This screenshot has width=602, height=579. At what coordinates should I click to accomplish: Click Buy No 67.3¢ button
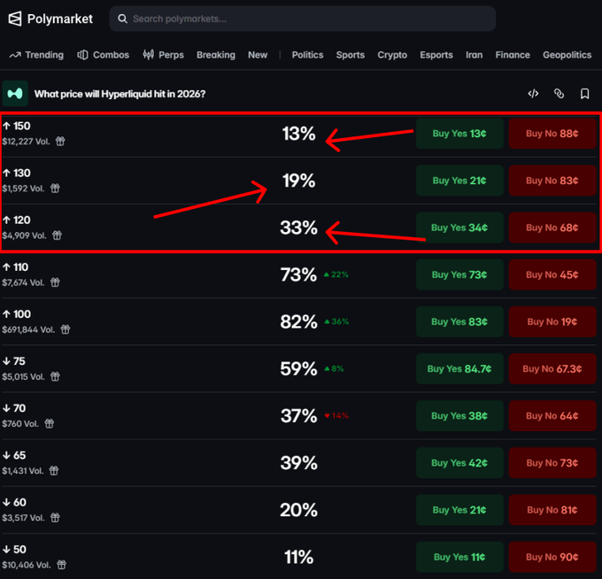[552, 368]
